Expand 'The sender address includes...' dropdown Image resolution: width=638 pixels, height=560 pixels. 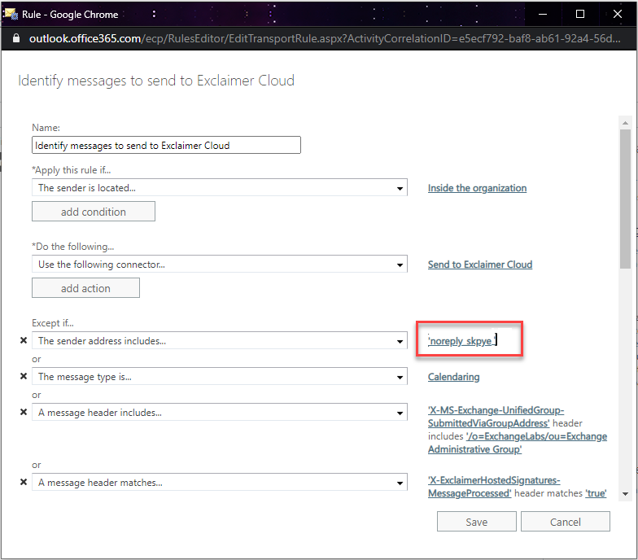pyautogui.click(x=400, y=341)
